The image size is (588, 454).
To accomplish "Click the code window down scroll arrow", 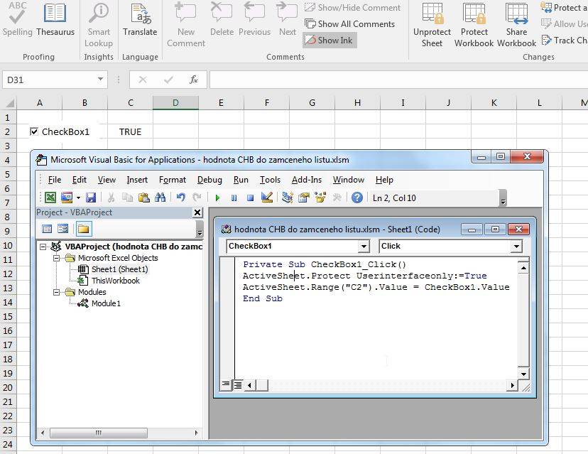I will coord(523,374).
